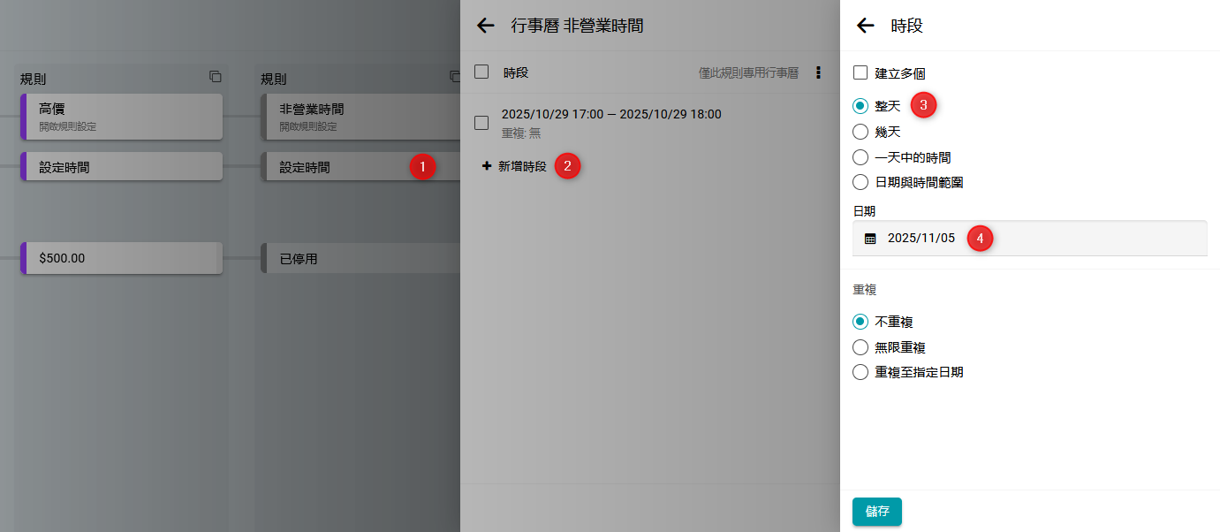Click the plus icon for 新增時段

click(x=487, y=166)
